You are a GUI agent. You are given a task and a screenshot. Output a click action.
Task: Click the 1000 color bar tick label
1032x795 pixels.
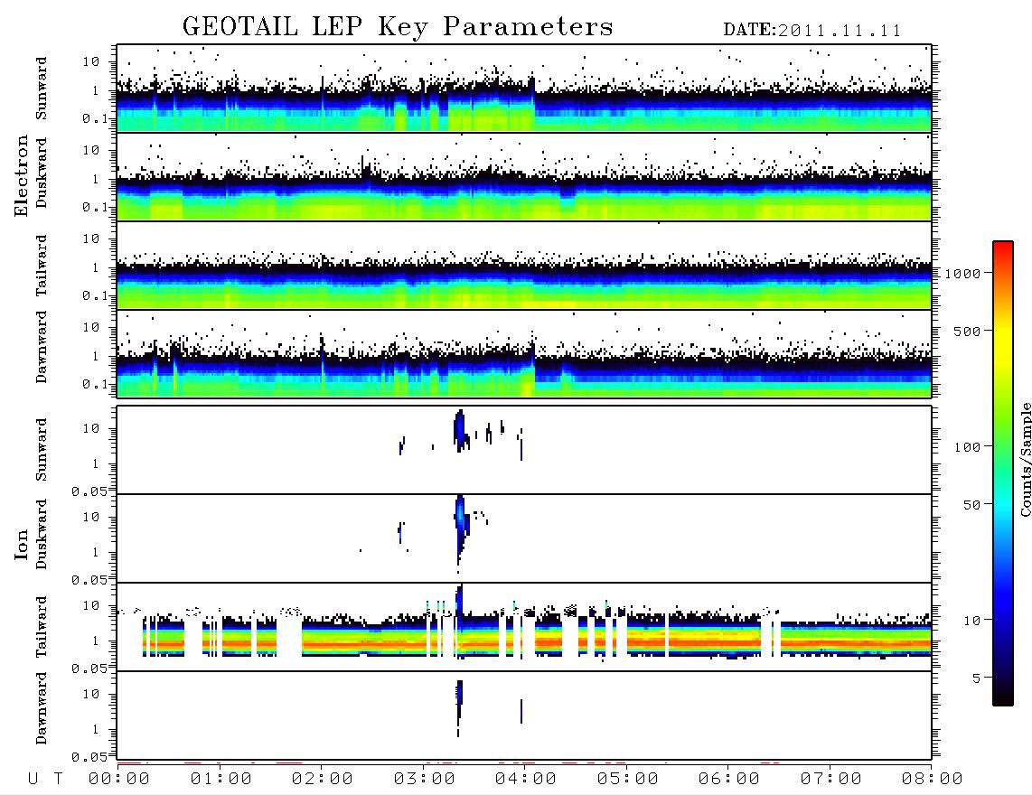pyautogui.click(x=962, y=274)
